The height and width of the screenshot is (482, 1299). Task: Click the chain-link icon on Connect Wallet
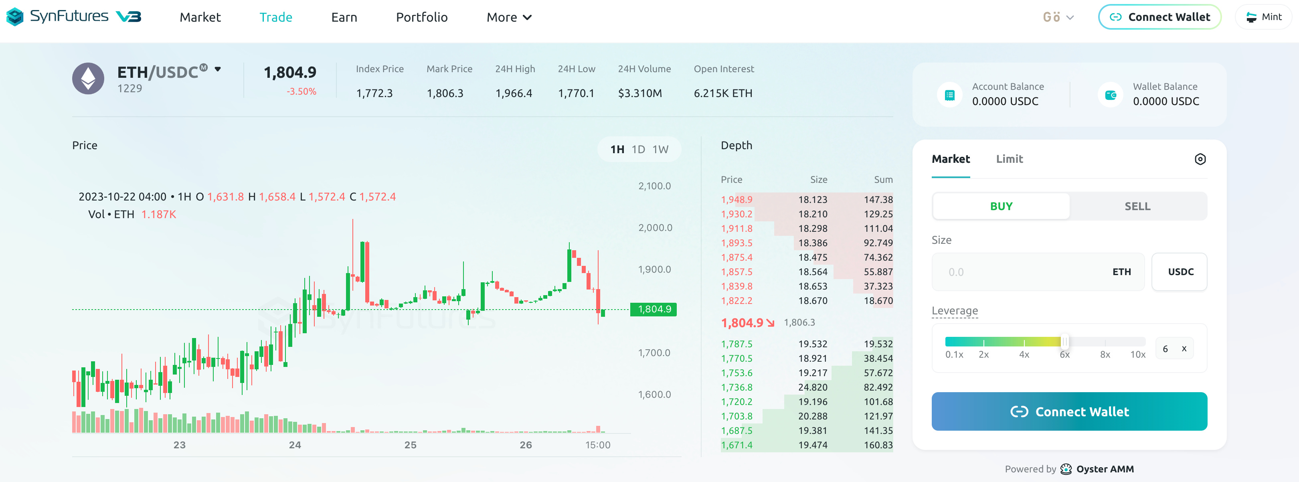pyautogui.click(x=1116, y=16)
